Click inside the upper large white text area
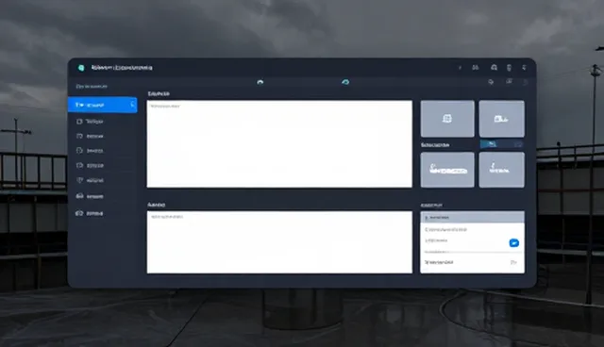 click(x=279, y=144)
